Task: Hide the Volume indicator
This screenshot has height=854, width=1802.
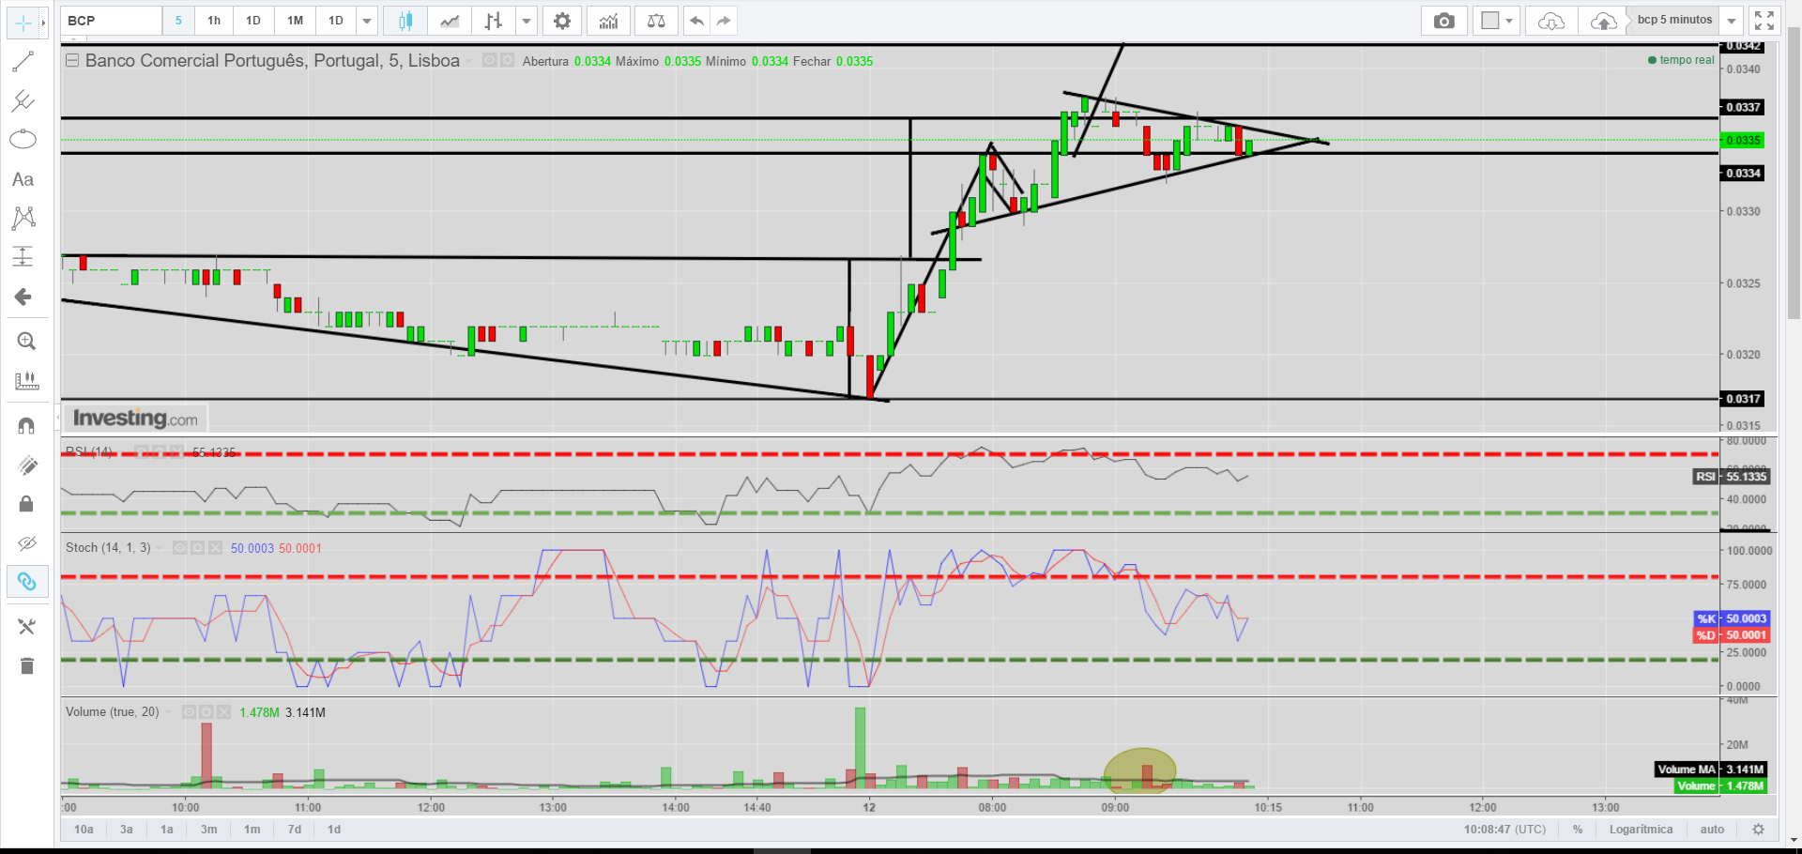Action: point(189,712)
